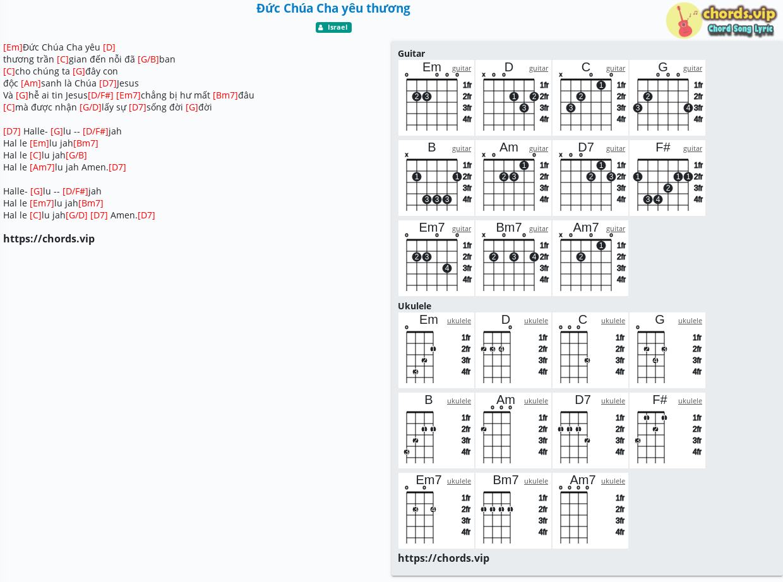Click the guitar link beside the B chord
This screenshot has width=783, height=582.
pyautogui.click(x=462, y=148)
